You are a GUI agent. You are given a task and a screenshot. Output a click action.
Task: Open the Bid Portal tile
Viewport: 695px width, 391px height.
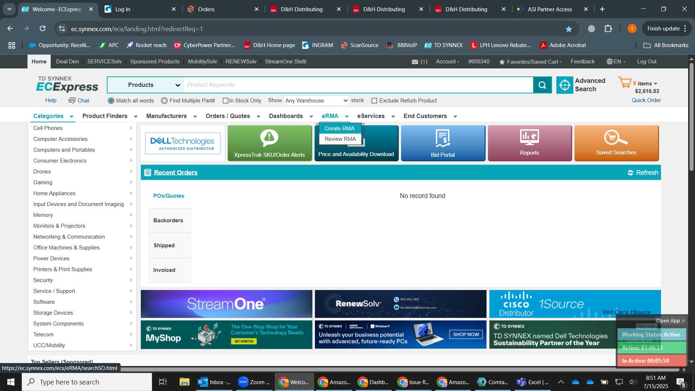[x=443, y=143]
